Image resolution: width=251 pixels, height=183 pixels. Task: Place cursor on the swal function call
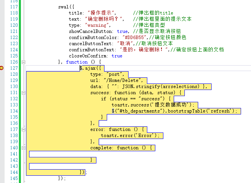[x=63, y=7]
